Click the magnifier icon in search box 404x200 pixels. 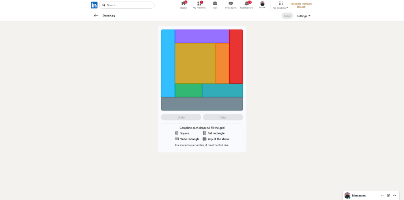104,5
